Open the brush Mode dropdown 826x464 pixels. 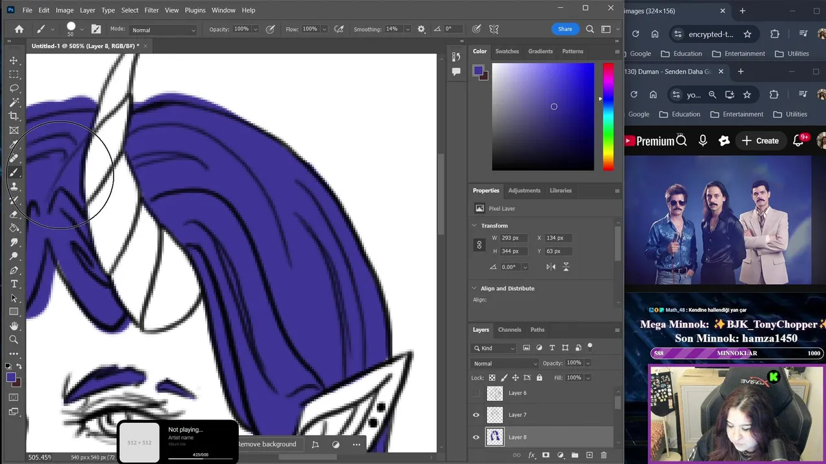point(163,30)
